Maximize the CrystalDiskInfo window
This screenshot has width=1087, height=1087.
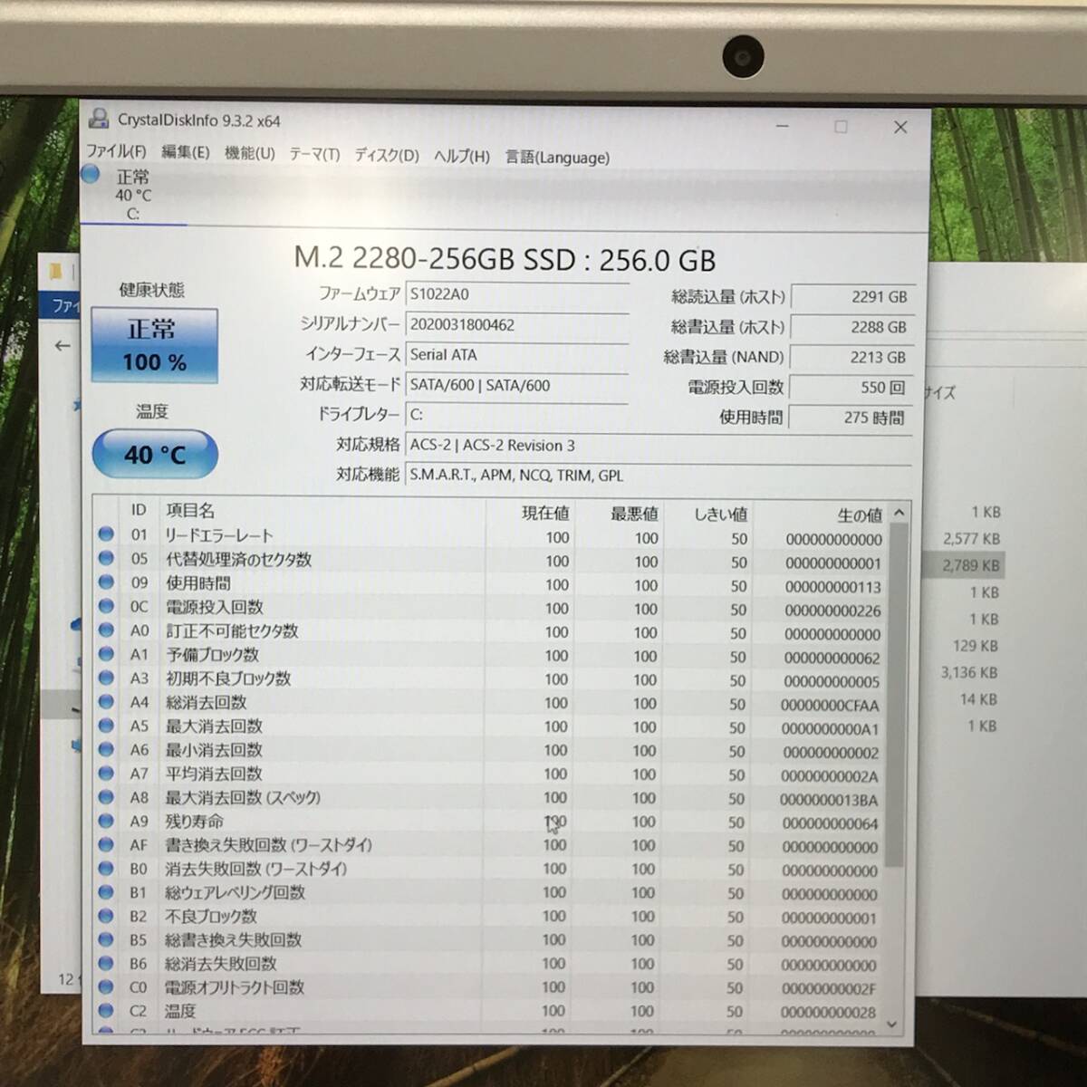[841, 127]
